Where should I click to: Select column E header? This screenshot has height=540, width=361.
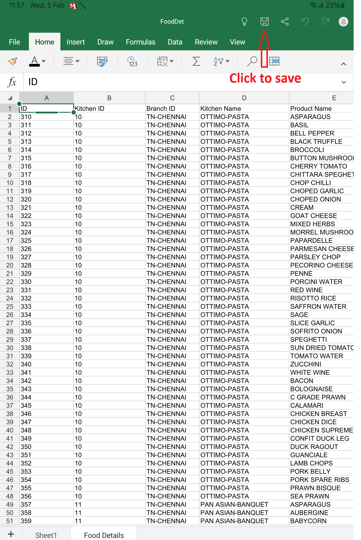pyautogui.click(x=322, y=98)
